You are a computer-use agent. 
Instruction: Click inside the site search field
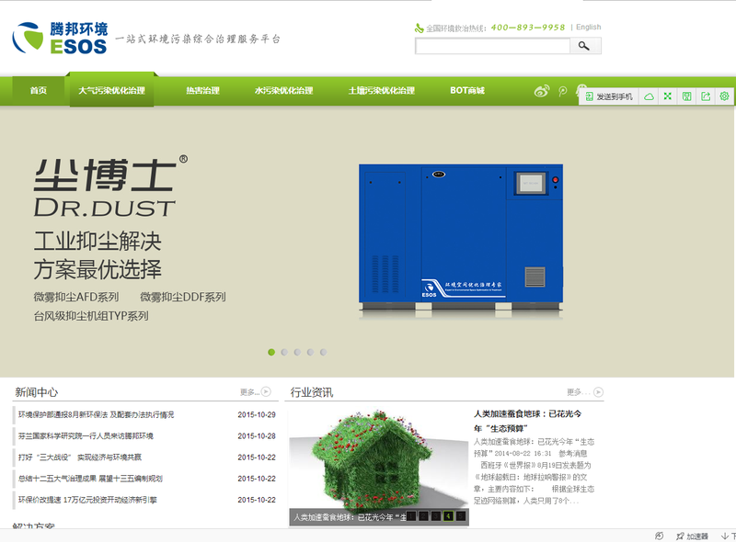coord(492,46)
